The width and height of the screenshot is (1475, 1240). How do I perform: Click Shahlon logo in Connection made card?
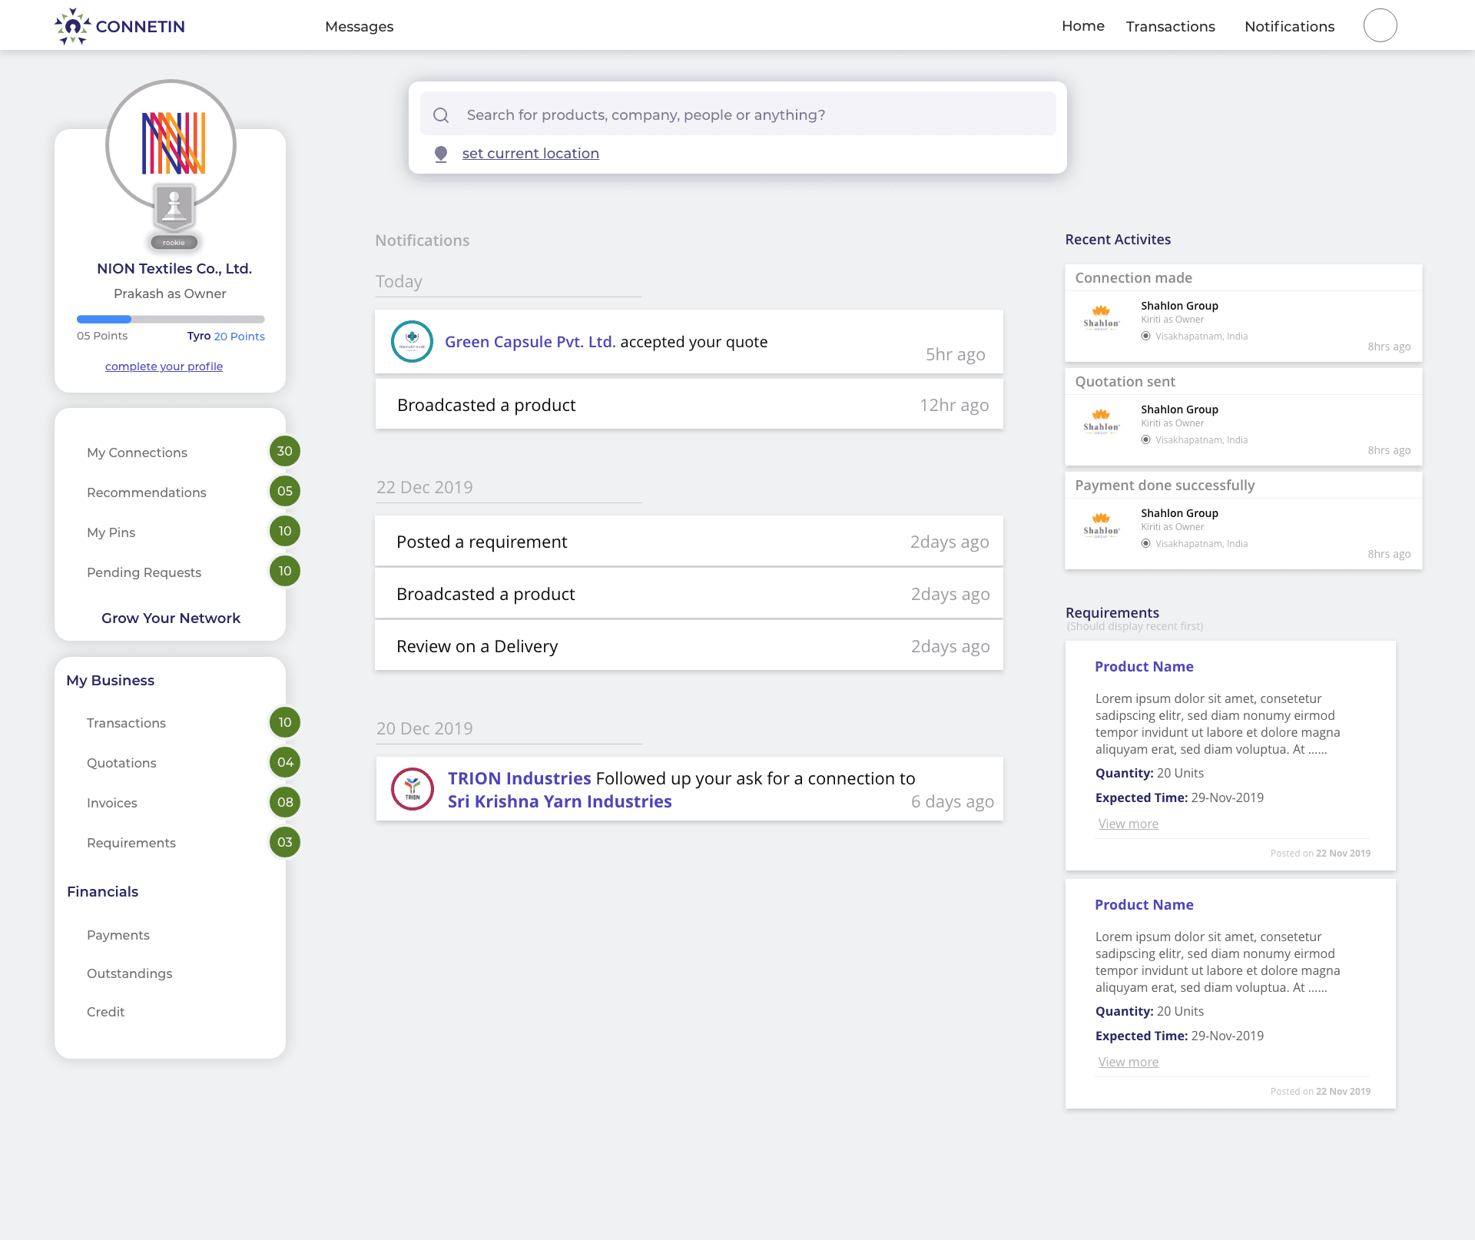1101,317
